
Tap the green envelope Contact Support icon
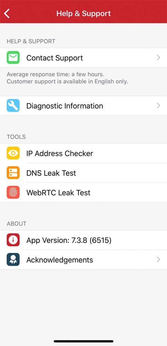(x=13, y=57)
